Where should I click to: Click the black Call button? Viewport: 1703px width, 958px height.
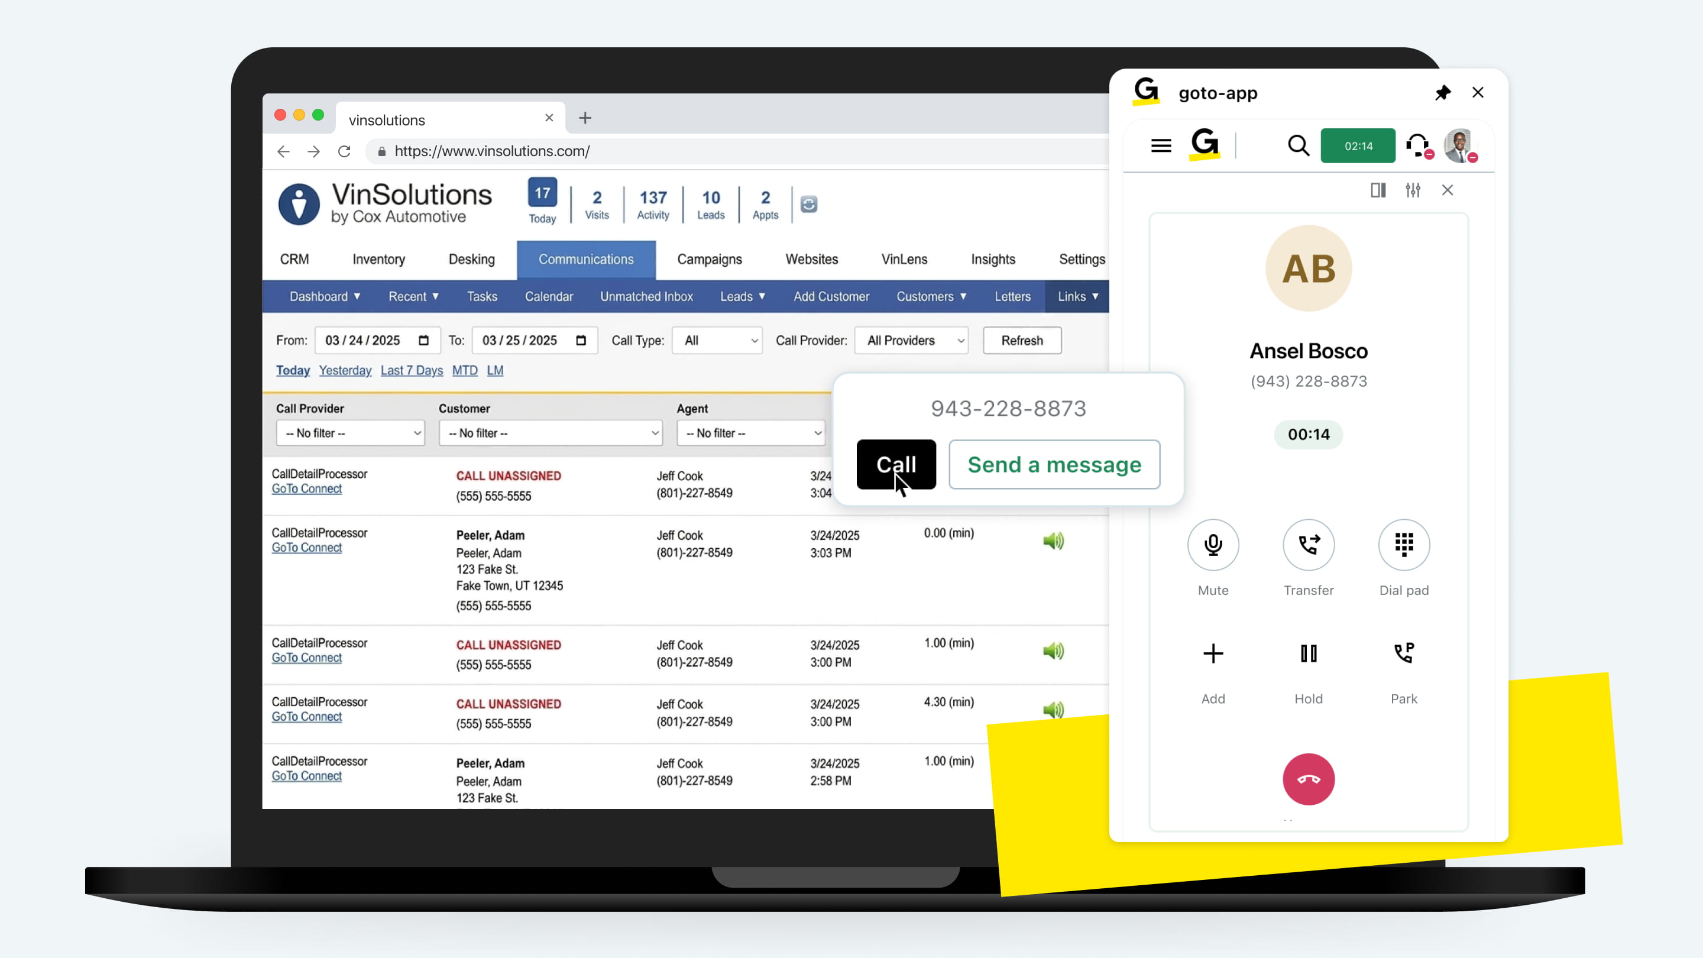point(896,465)
